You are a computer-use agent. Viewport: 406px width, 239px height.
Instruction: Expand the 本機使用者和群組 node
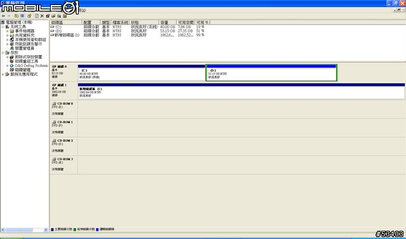coord(7,40)
